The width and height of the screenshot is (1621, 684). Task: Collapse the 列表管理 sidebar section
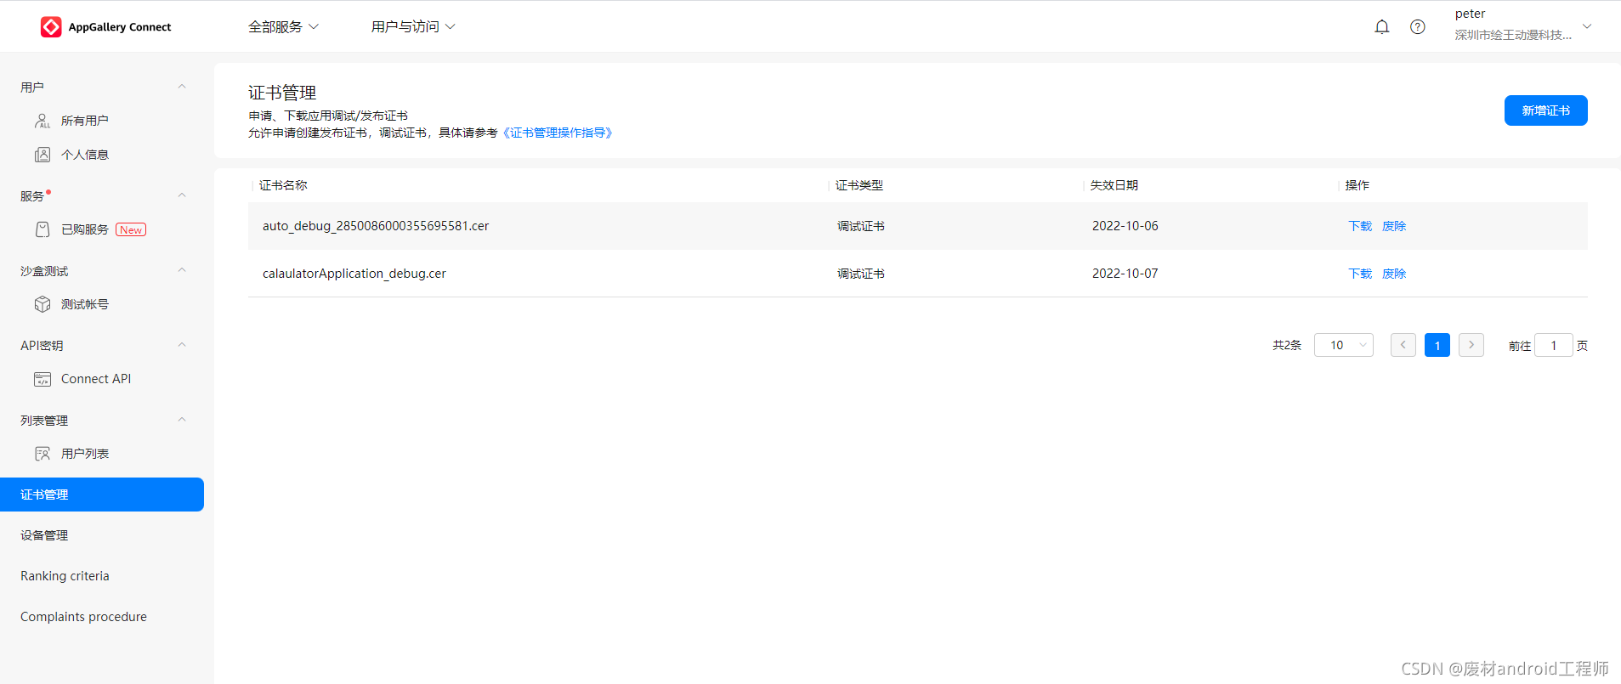pyautogui.click(x=181, y=420)
